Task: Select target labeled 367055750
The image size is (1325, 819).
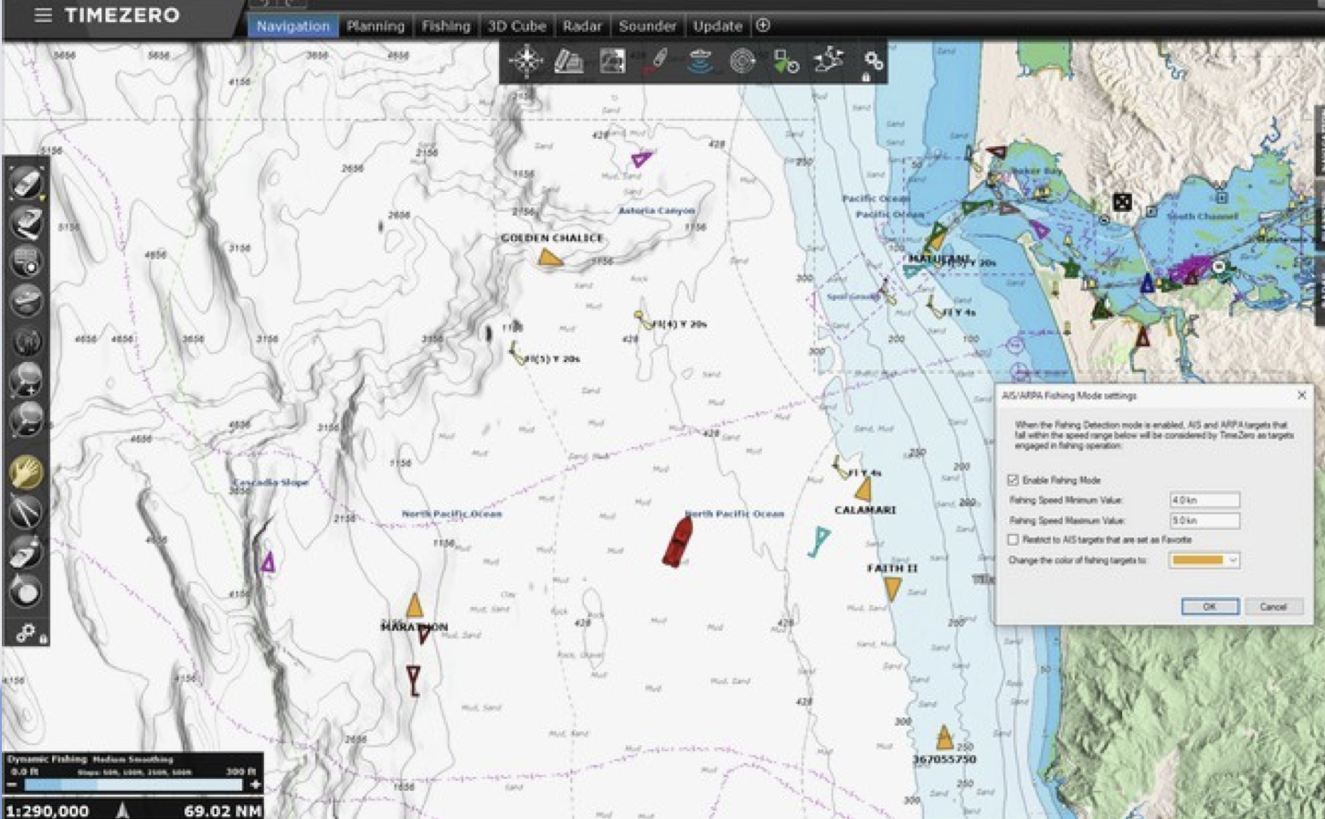Action: point(945,738)
